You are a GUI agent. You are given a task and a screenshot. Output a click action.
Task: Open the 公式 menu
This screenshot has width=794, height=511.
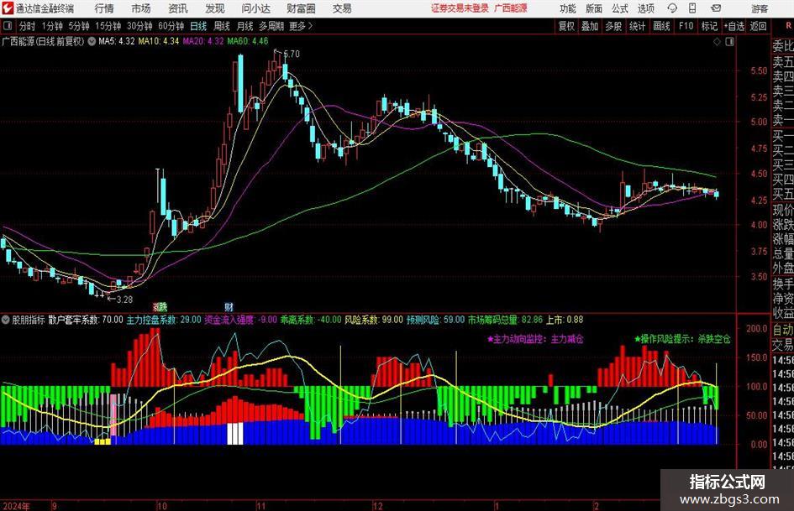620,8
